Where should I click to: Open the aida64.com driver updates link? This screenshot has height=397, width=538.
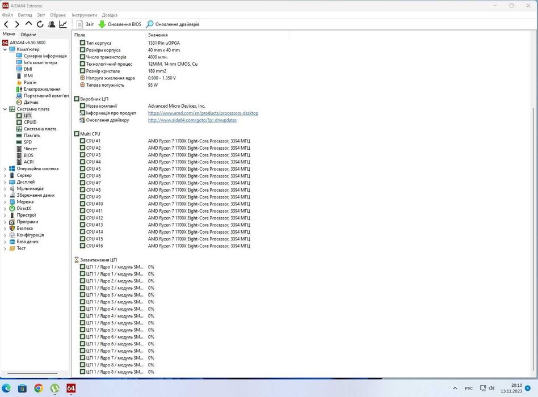pyautogui.click(x=192, y=120)
